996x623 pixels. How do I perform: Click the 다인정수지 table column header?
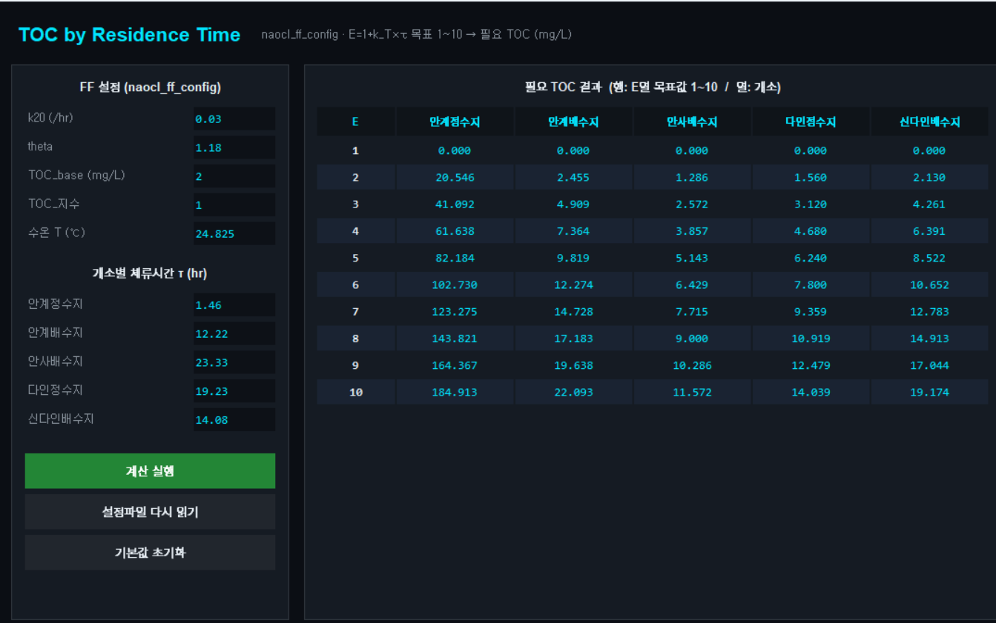[811, 122]
